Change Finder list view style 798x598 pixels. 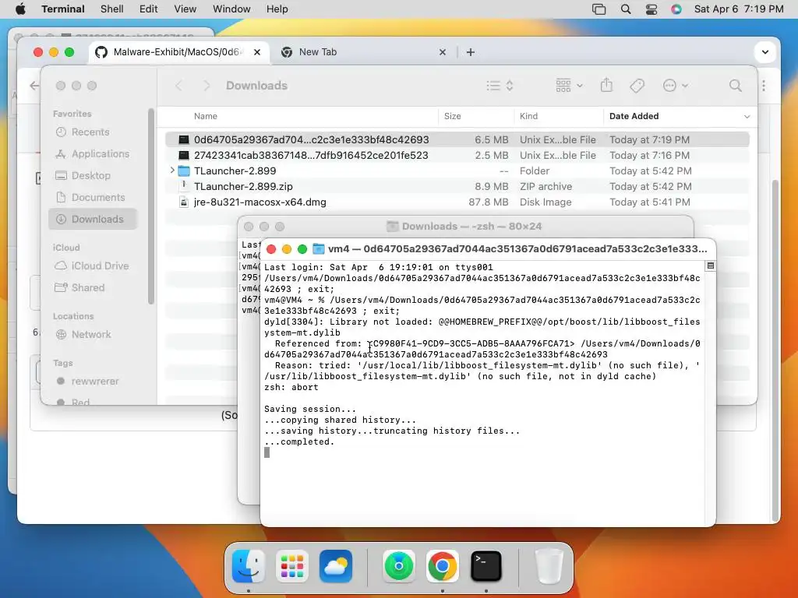[x=500, y=86]
